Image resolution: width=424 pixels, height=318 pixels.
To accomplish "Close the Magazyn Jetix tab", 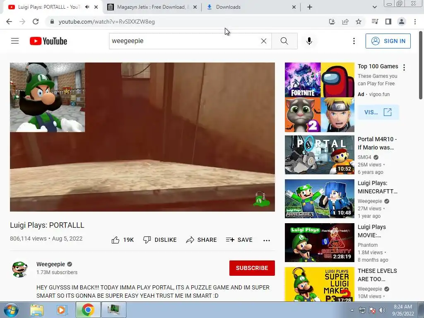I will (x=195, y=7).
